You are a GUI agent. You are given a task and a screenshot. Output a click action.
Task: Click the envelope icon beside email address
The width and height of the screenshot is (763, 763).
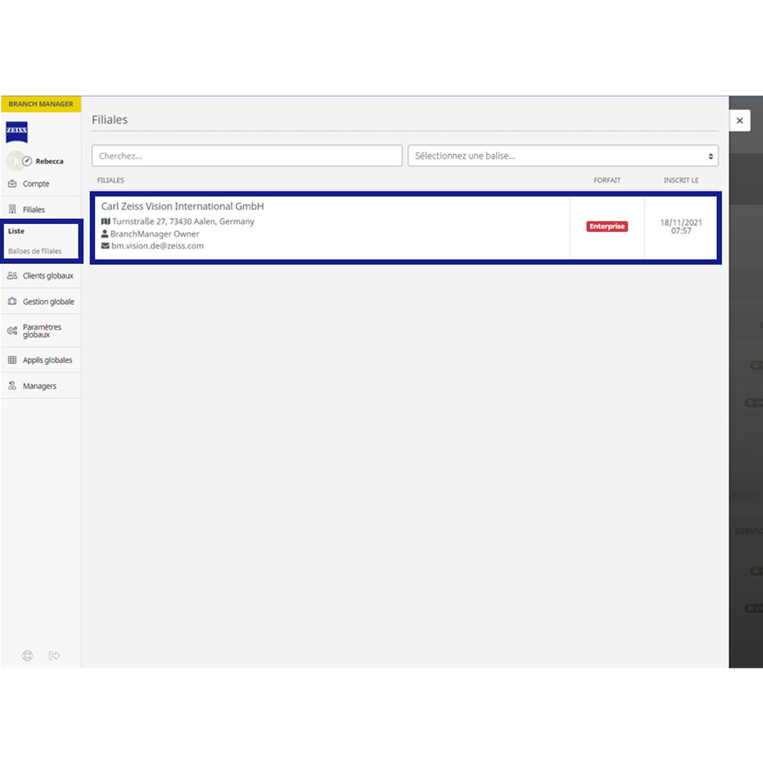(105, 246)
